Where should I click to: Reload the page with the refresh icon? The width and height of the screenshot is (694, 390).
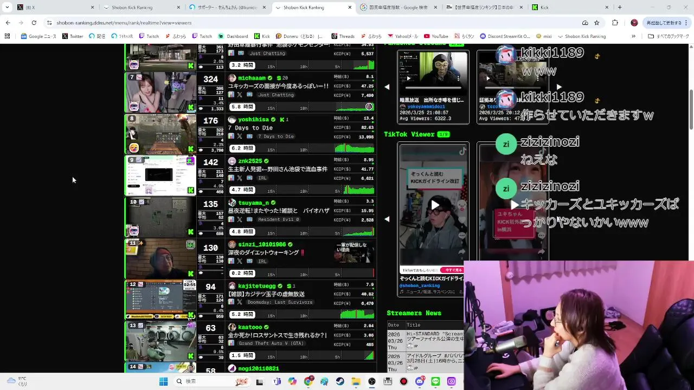pos(34,23)
